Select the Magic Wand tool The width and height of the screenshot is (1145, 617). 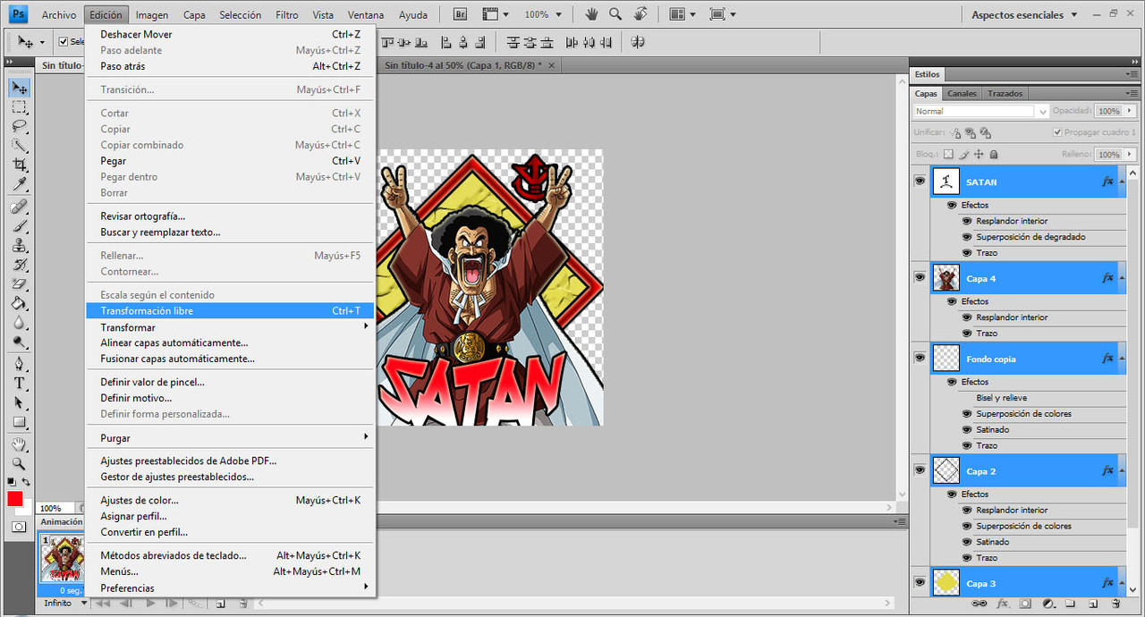tap(19, 146)
